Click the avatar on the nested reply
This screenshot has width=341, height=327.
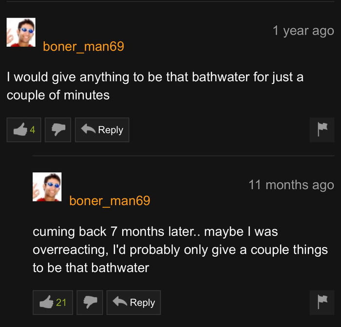(47, 187)
